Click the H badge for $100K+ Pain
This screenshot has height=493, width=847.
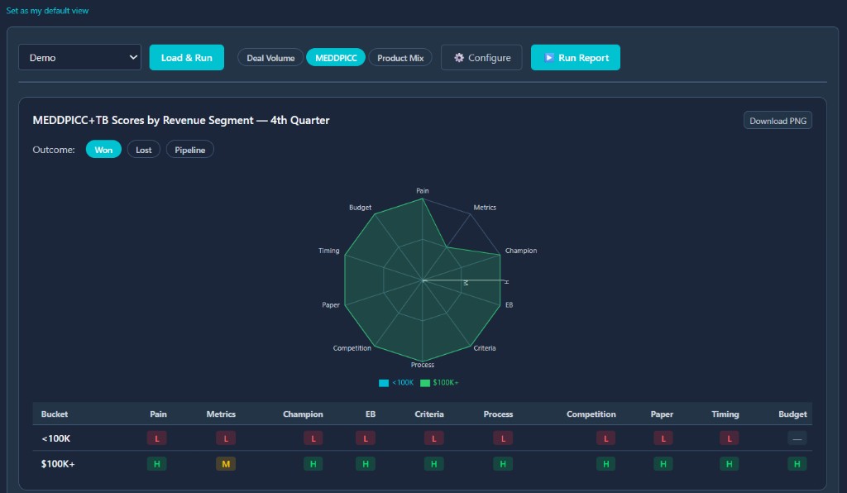tap(156, 464)
